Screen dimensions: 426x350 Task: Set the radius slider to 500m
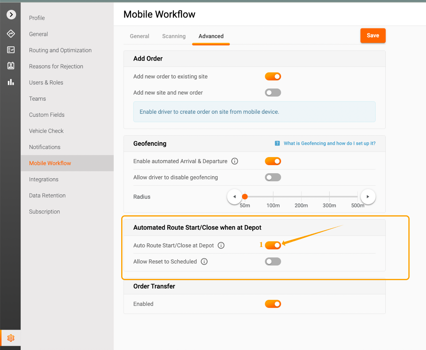coord(358,197)
